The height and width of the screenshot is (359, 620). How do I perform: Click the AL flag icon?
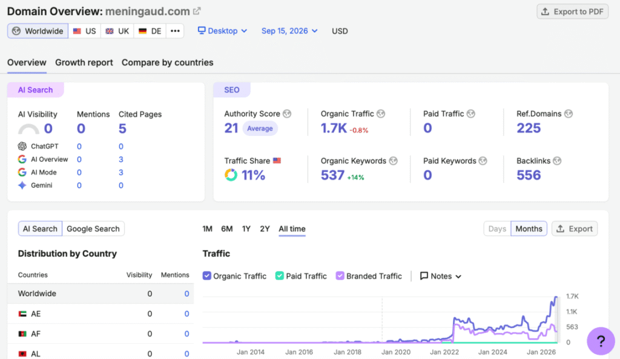coord(22,354)
